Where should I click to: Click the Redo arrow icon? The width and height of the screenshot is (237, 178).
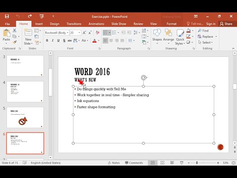pos(30,16)
